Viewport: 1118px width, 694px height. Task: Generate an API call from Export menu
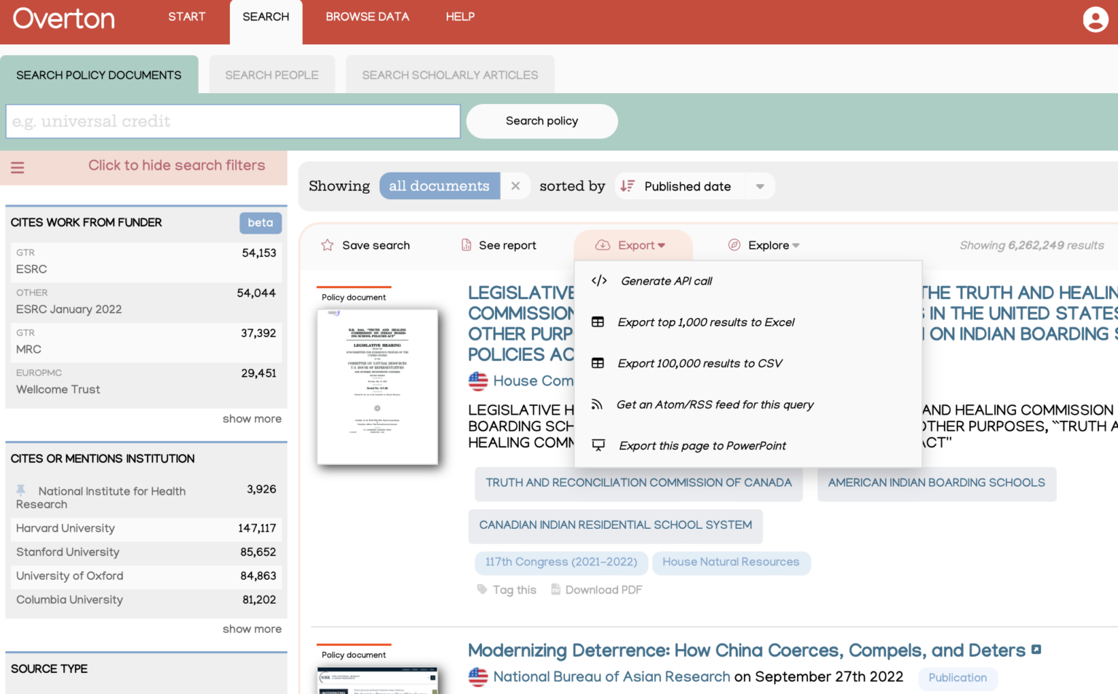pos(665,281)
